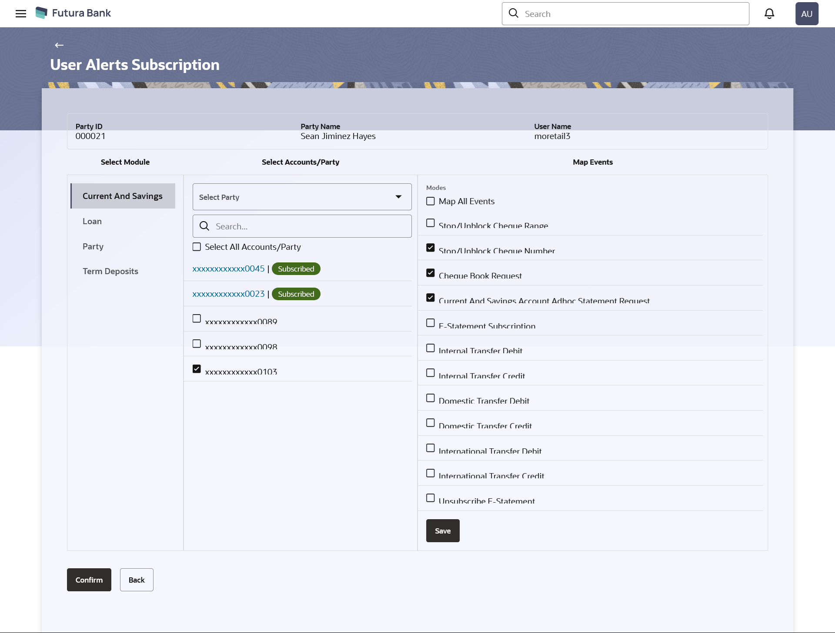
Task: Focus the accounts Search... input field
Action: coord(309,226)
